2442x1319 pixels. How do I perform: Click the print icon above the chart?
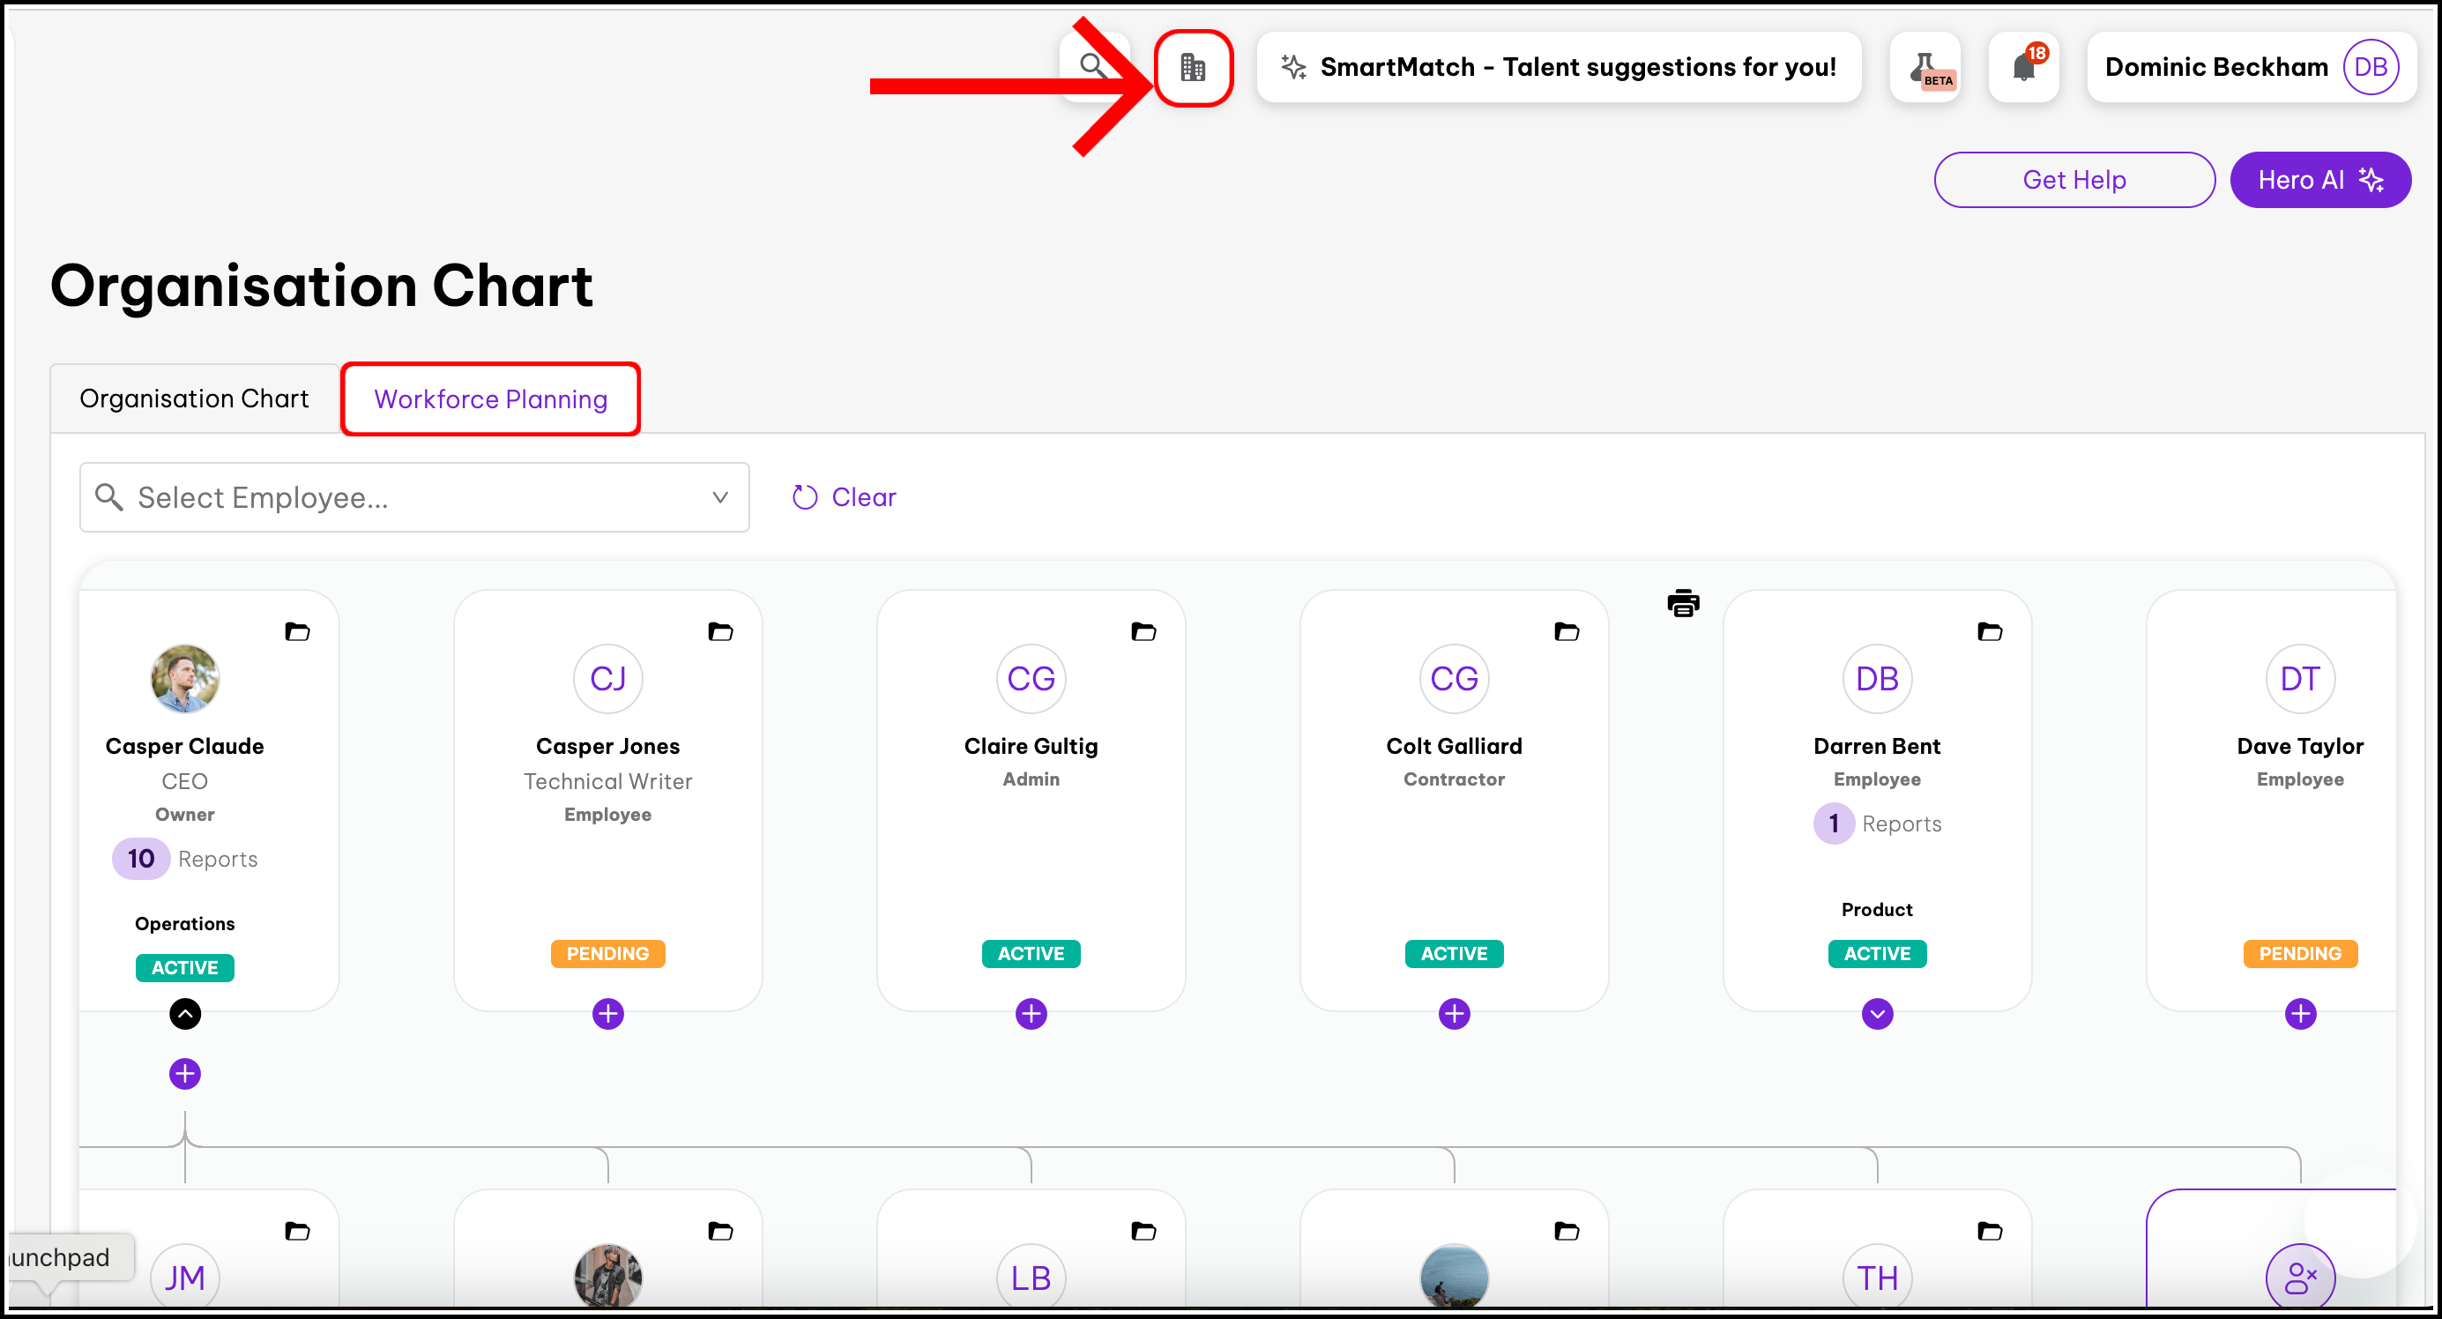[1683, 603]
